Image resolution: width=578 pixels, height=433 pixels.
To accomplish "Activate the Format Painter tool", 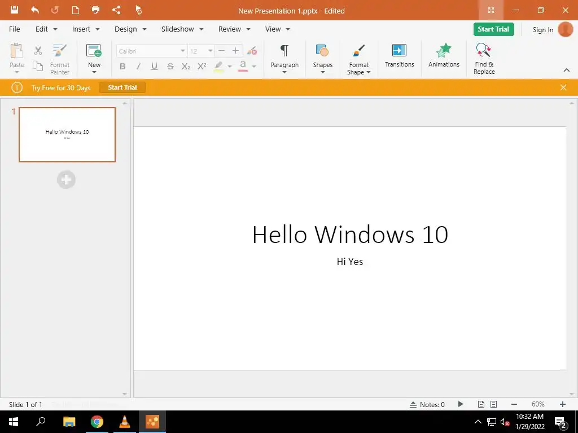I will (x=60, y=59).
